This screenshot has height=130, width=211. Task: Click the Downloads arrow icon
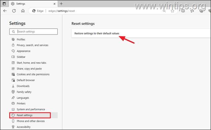[x=13, y=86]
